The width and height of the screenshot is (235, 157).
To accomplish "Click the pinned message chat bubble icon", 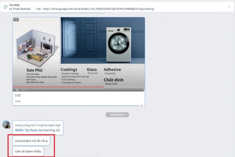I will click(5, 7).
